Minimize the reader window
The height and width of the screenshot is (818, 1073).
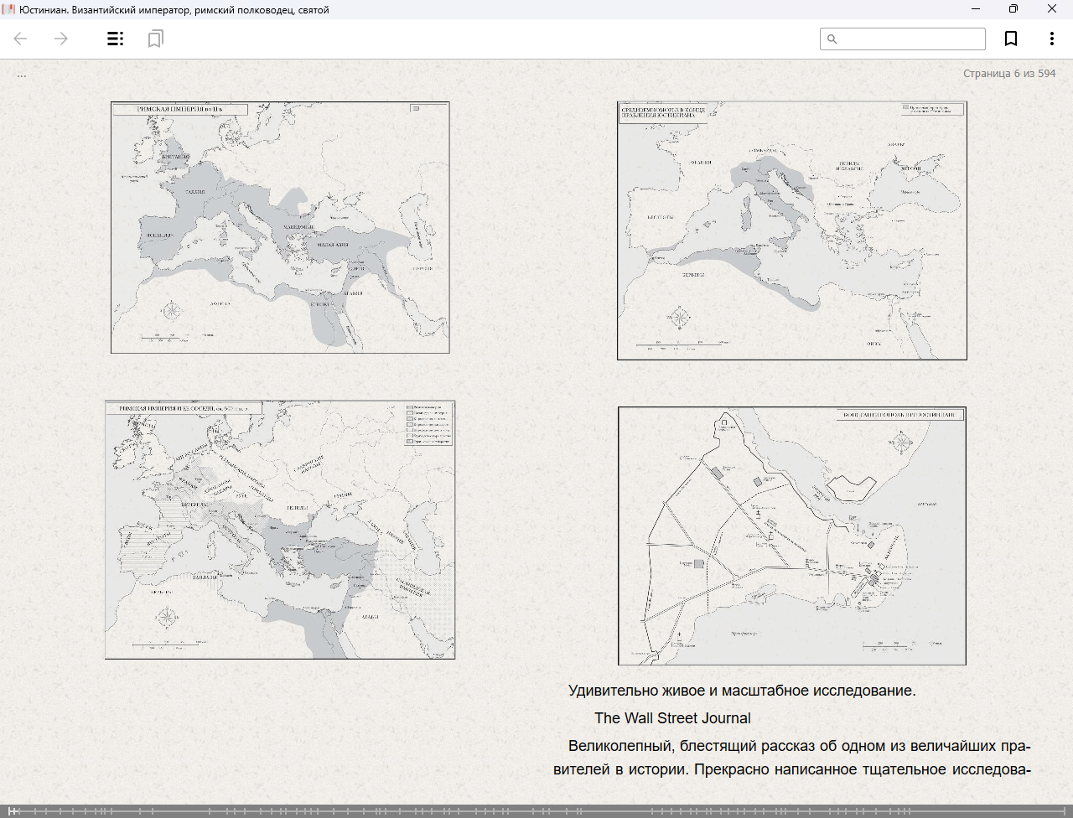point(976,9)
